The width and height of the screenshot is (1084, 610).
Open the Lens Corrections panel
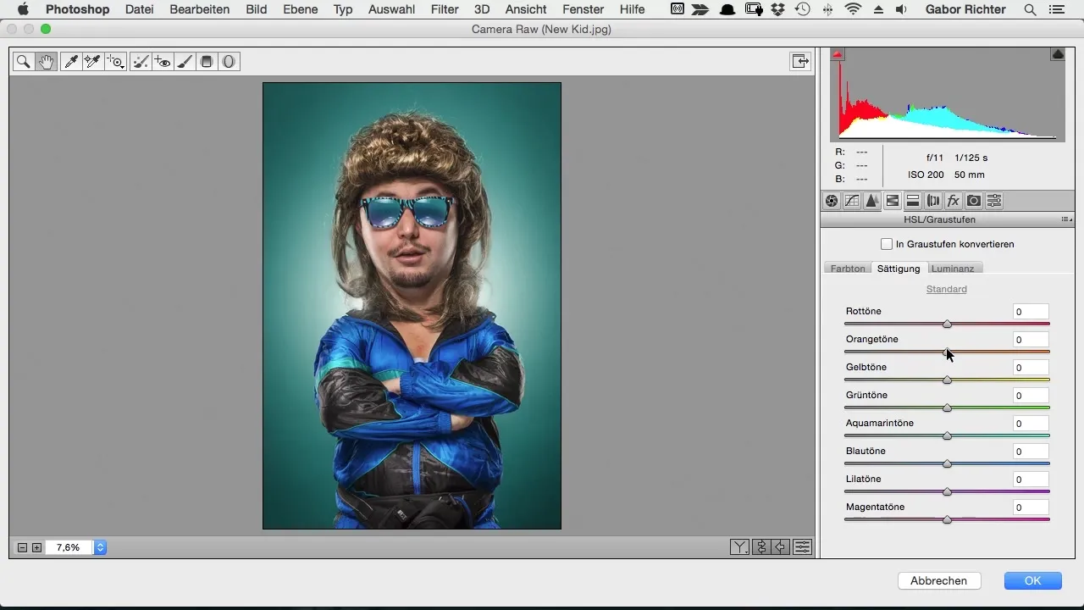click(933, 201)
